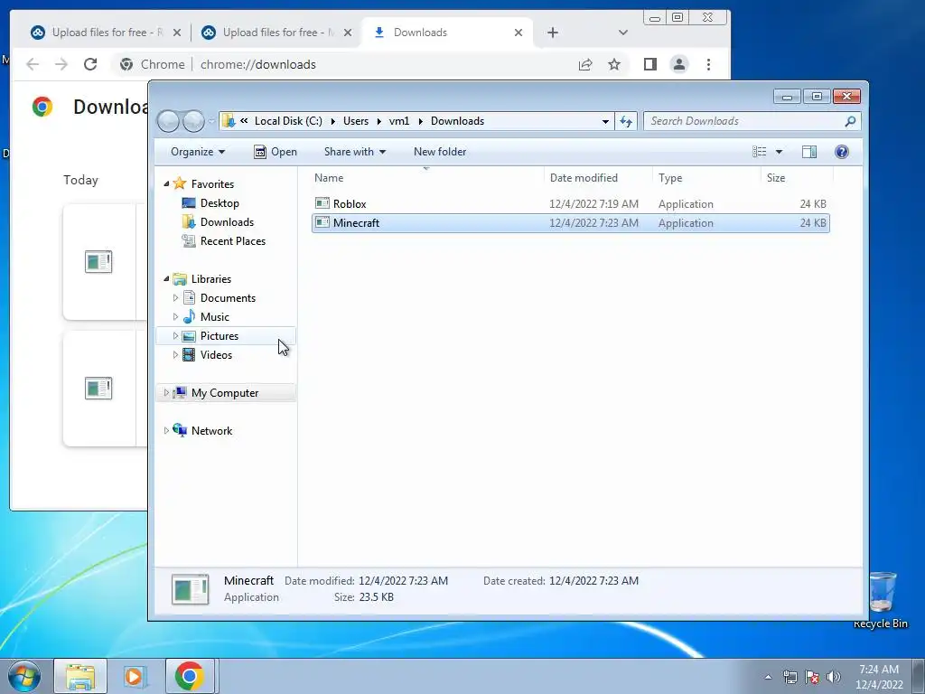The image size is (925, 694).
Task: Open the Organize dropdown menu
Action: pyautogui.click(x=198, y=152)
